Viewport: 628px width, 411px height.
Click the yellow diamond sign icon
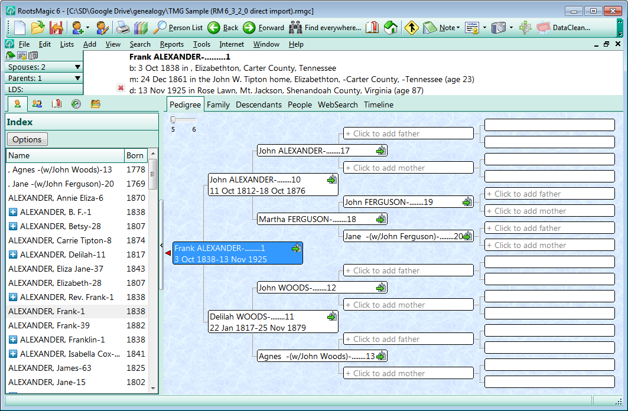click(x=411, y=28)
